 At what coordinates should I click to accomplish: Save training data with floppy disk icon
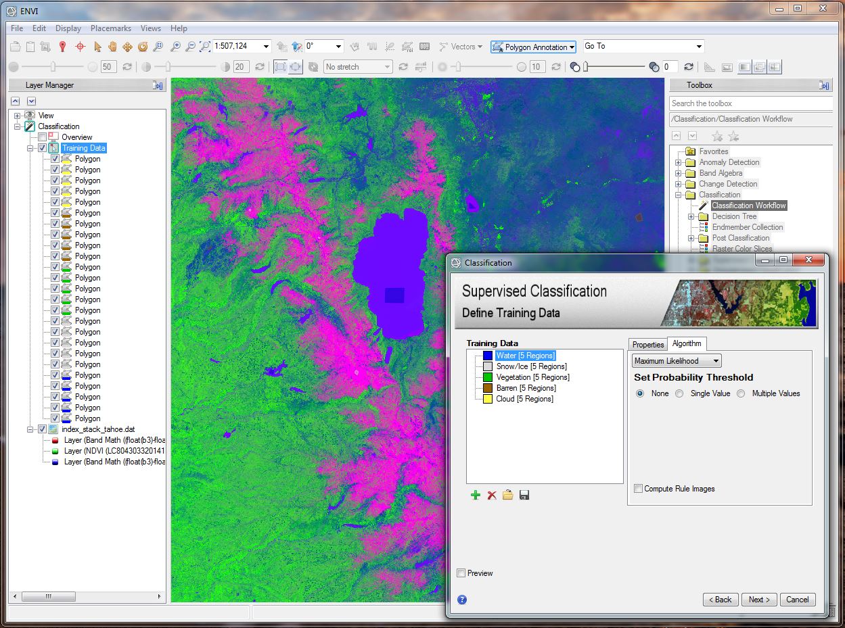pos(524,496)
